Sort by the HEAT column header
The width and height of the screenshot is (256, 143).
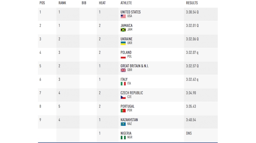pos(102,3)
